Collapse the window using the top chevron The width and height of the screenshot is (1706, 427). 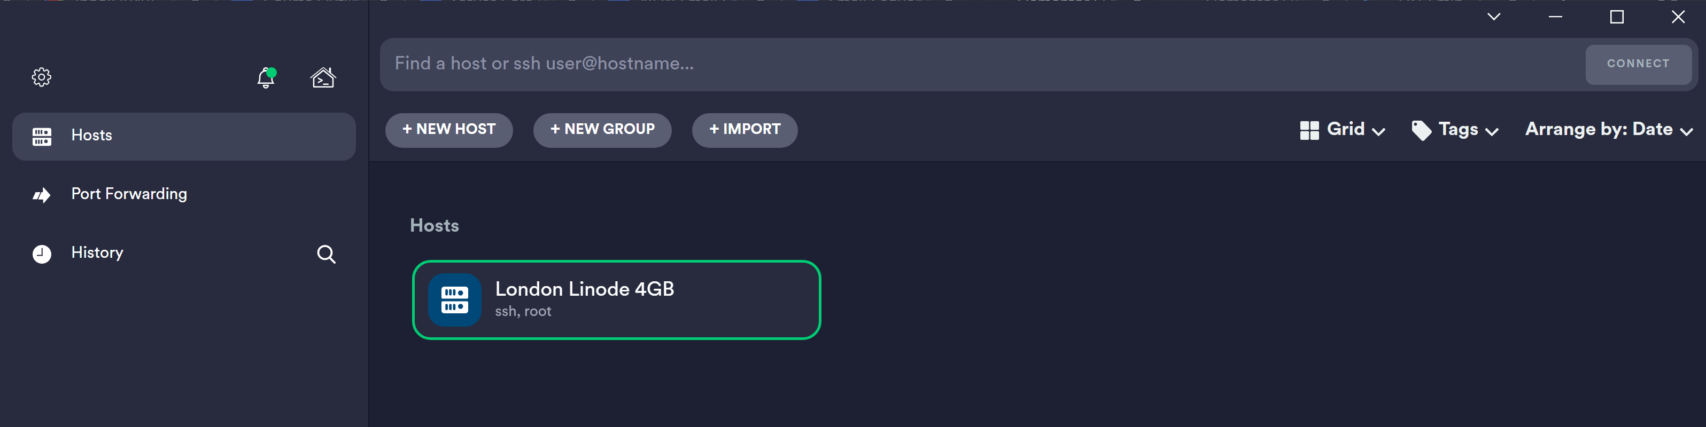(x=1494, y=17)
